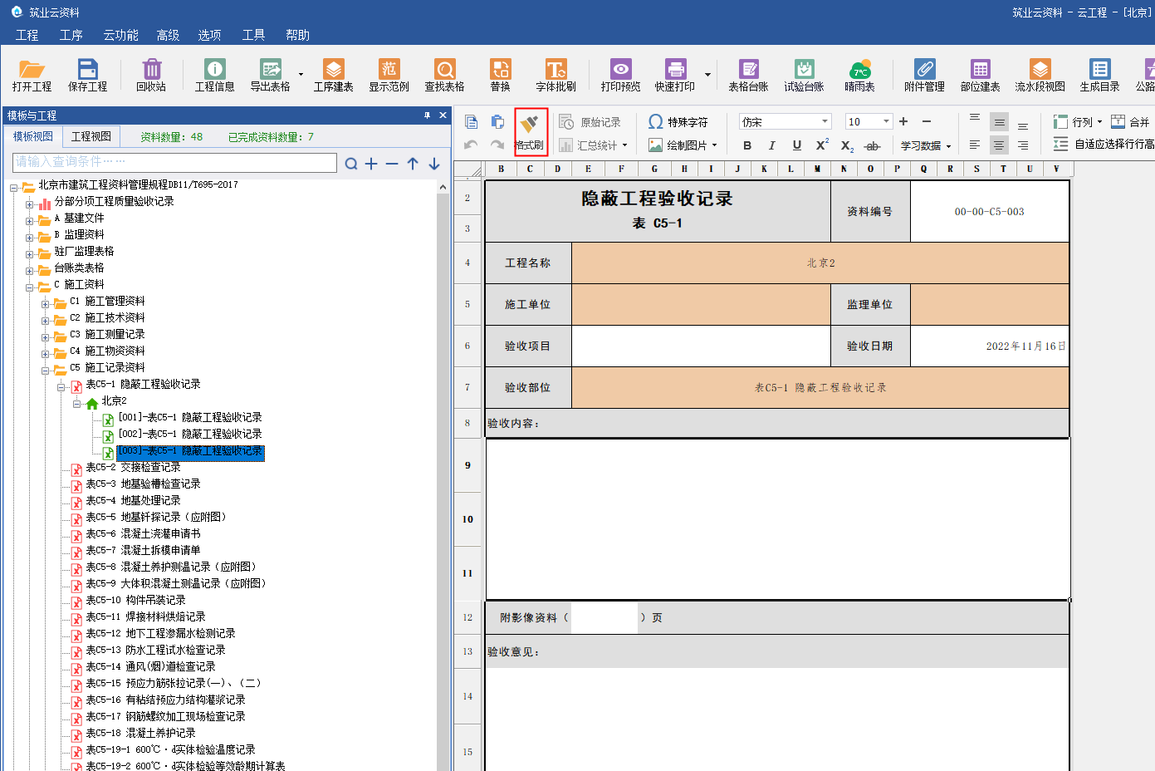Screen dimensions: 1155x771
Task: Open the 汇总统计 dropdown
Action: (x=594, y=145)
